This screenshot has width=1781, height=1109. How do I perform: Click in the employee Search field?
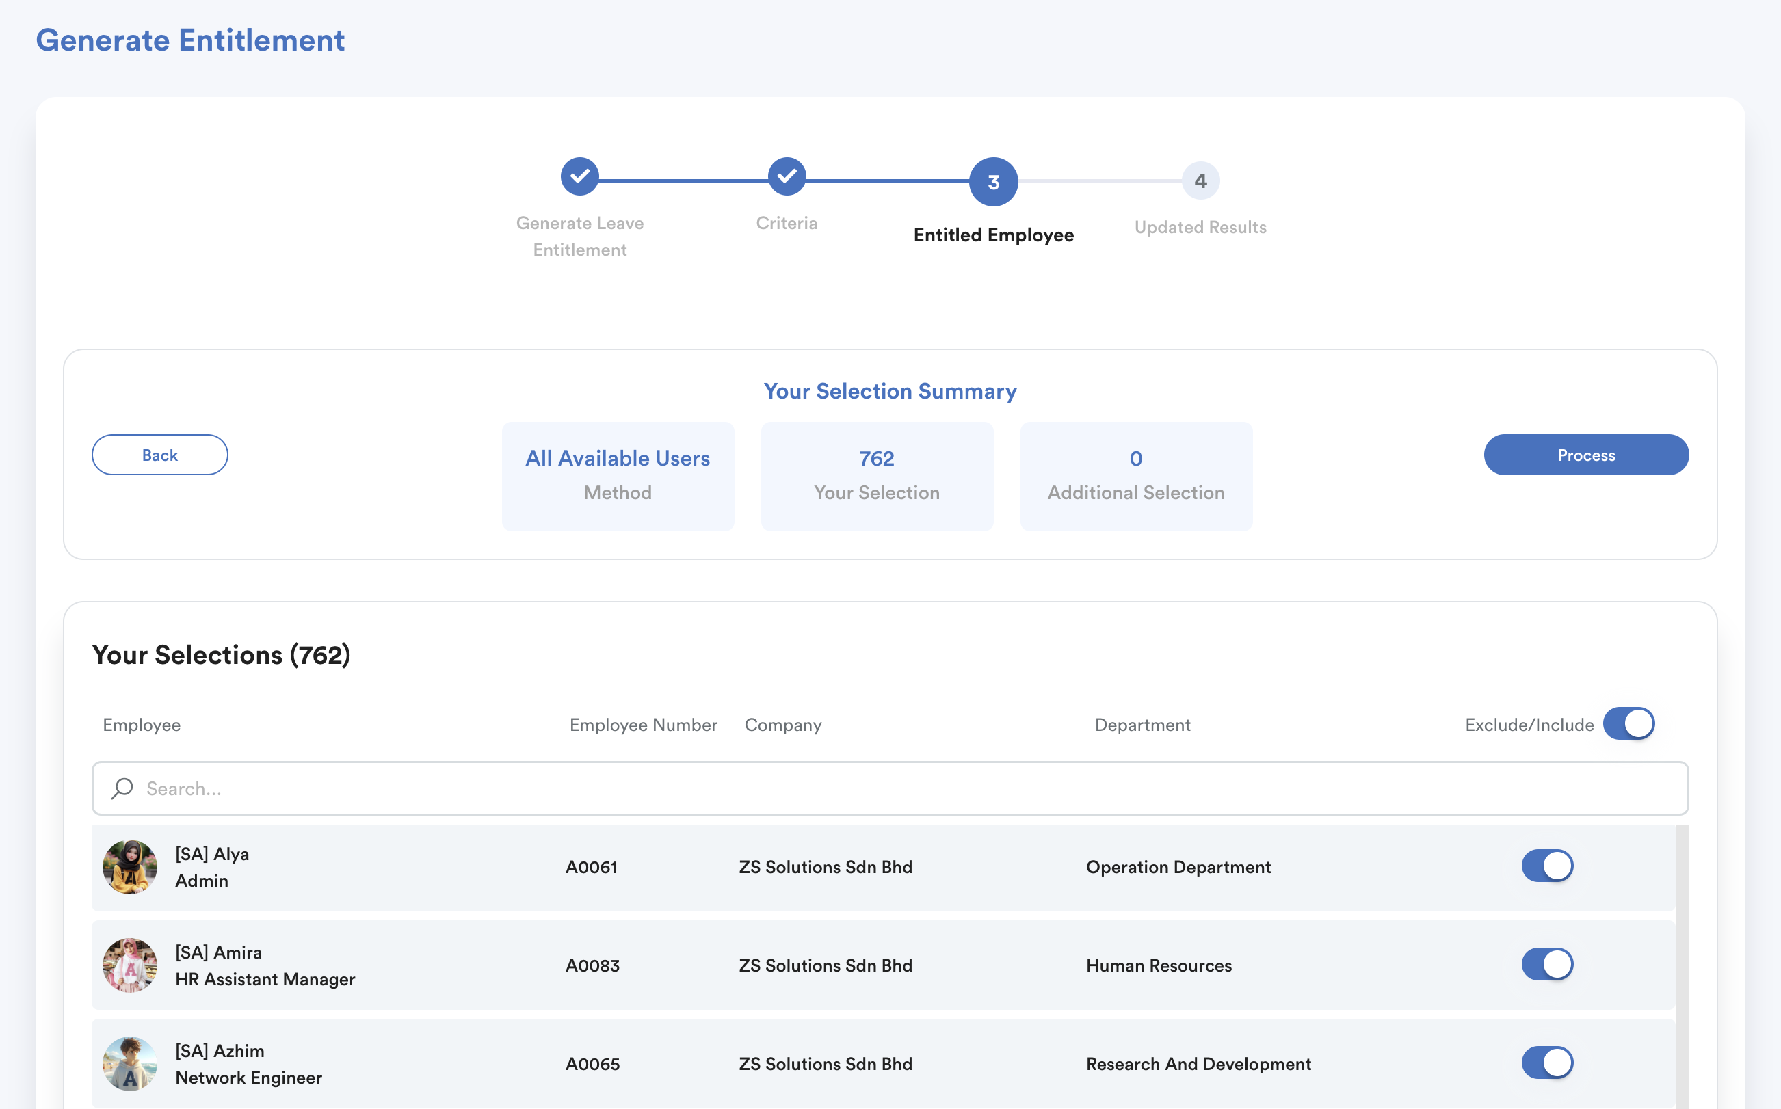point(880,788)
